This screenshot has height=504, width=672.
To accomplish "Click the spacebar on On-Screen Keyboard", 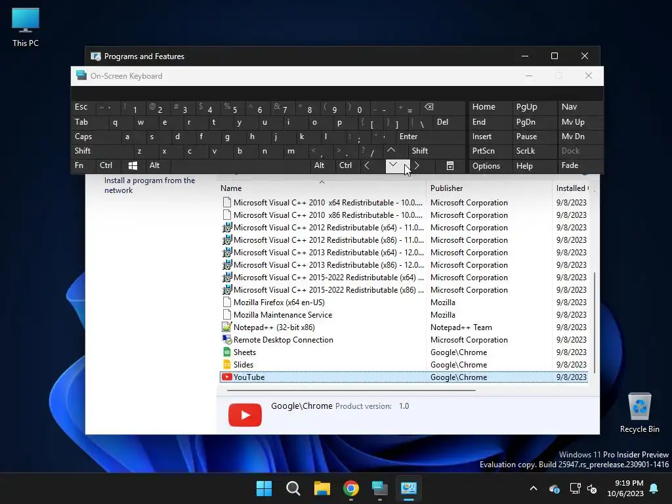I will click(x=240, y=166).
